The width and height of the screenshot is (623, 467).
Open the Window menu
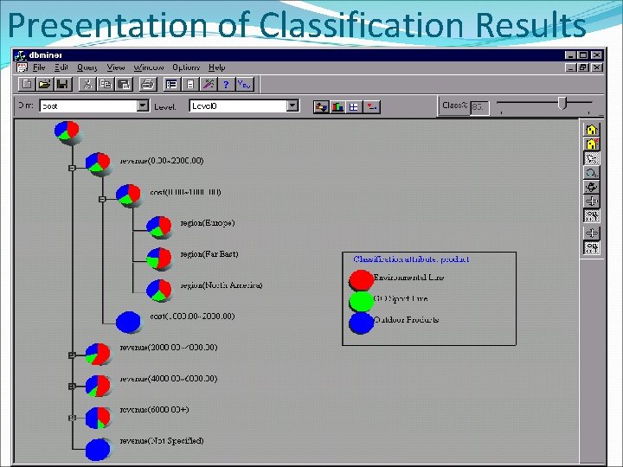[149, 67]
